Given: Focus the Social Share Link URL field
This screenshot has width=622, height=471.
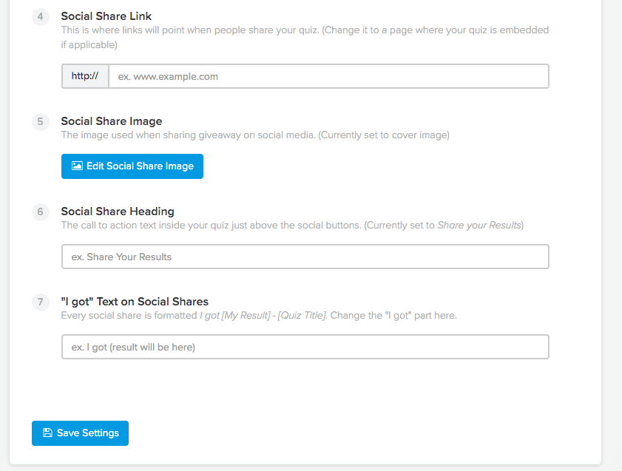Looking at the screenshot, I should (x=329, y=76).
